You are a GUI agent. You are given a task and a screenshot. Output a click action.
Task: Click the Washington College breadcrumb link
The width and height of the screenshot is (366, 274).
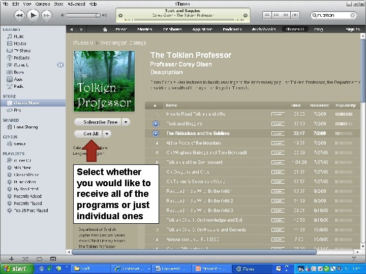(x=123, y=43)
